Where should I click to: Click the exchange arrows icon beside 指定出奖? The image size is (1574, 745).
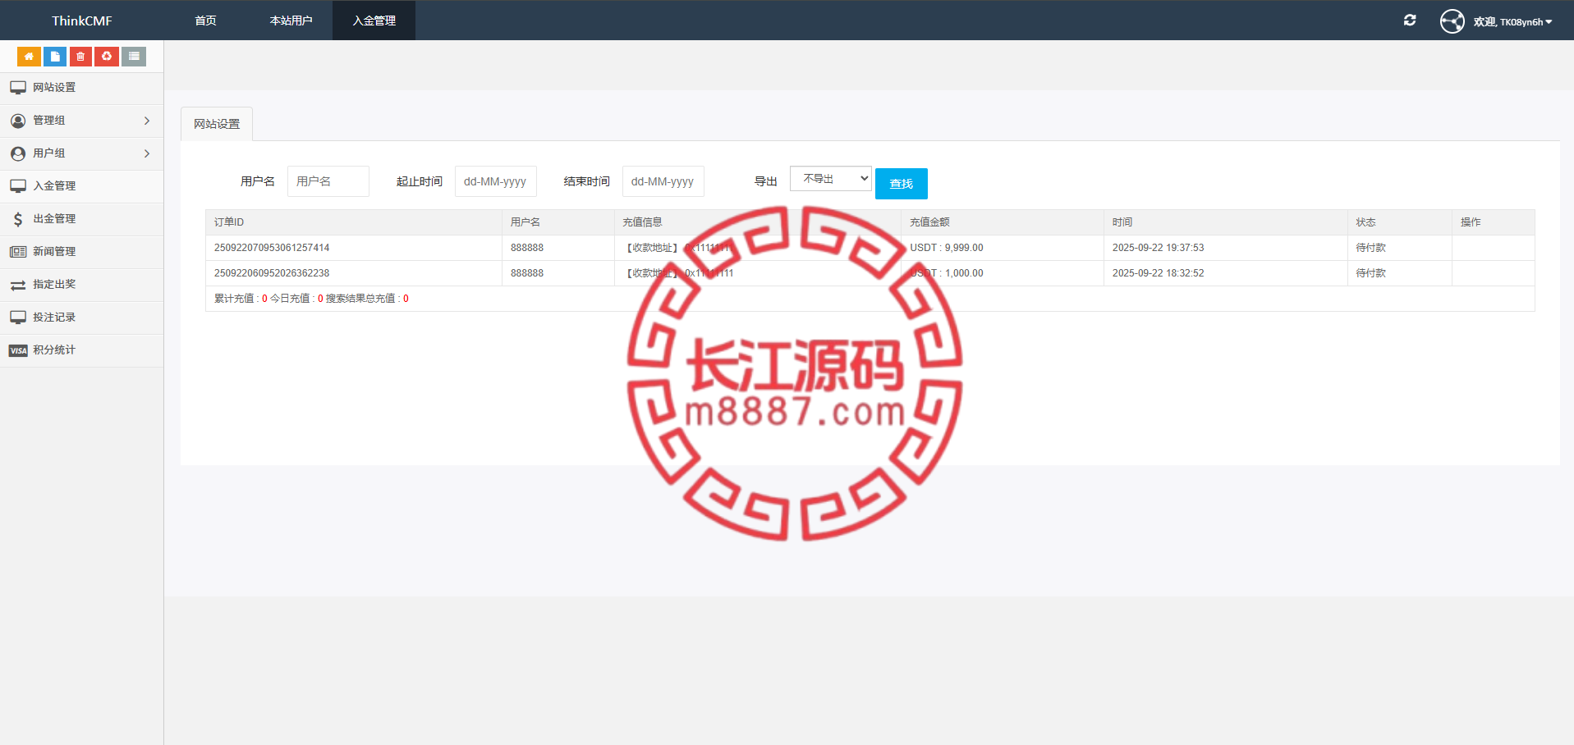click(18, 285)
